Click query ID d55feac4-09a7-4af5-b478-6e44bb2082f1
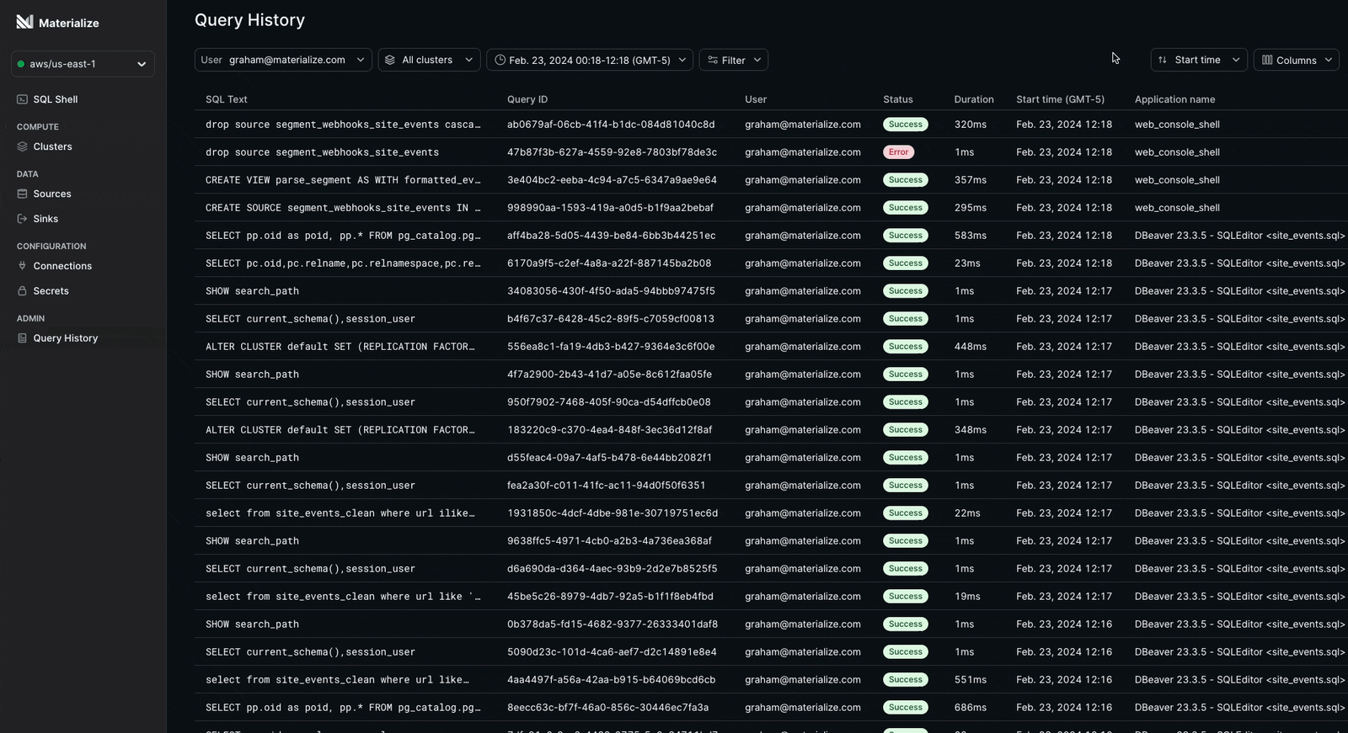1348x733 pixels. [609, 458]
